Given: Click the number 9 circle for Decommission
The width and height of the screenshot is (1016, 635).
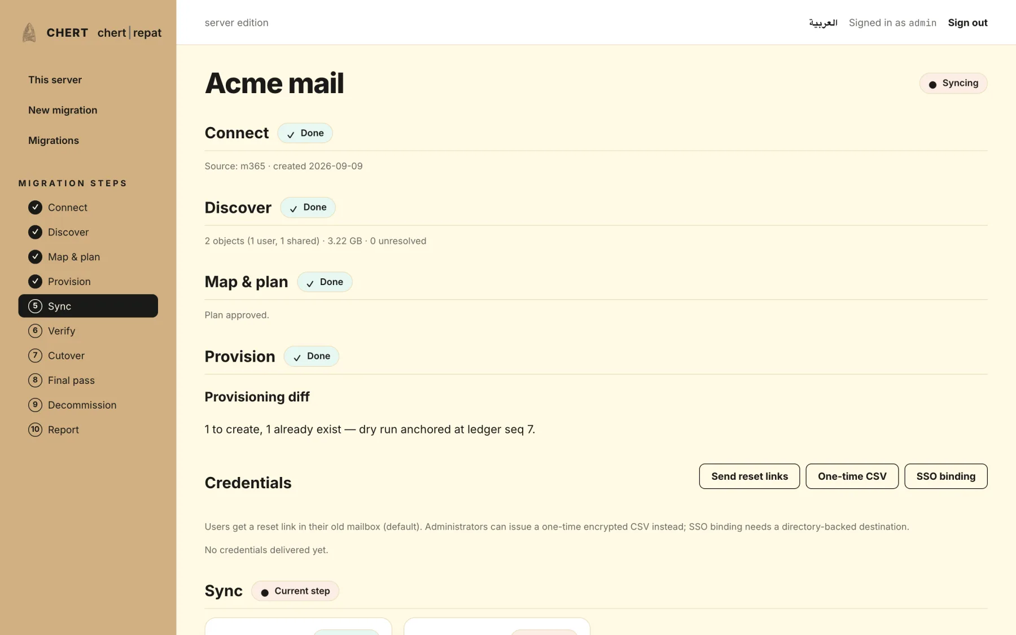Looking at the screenshot, I should (x=35, y=405).
